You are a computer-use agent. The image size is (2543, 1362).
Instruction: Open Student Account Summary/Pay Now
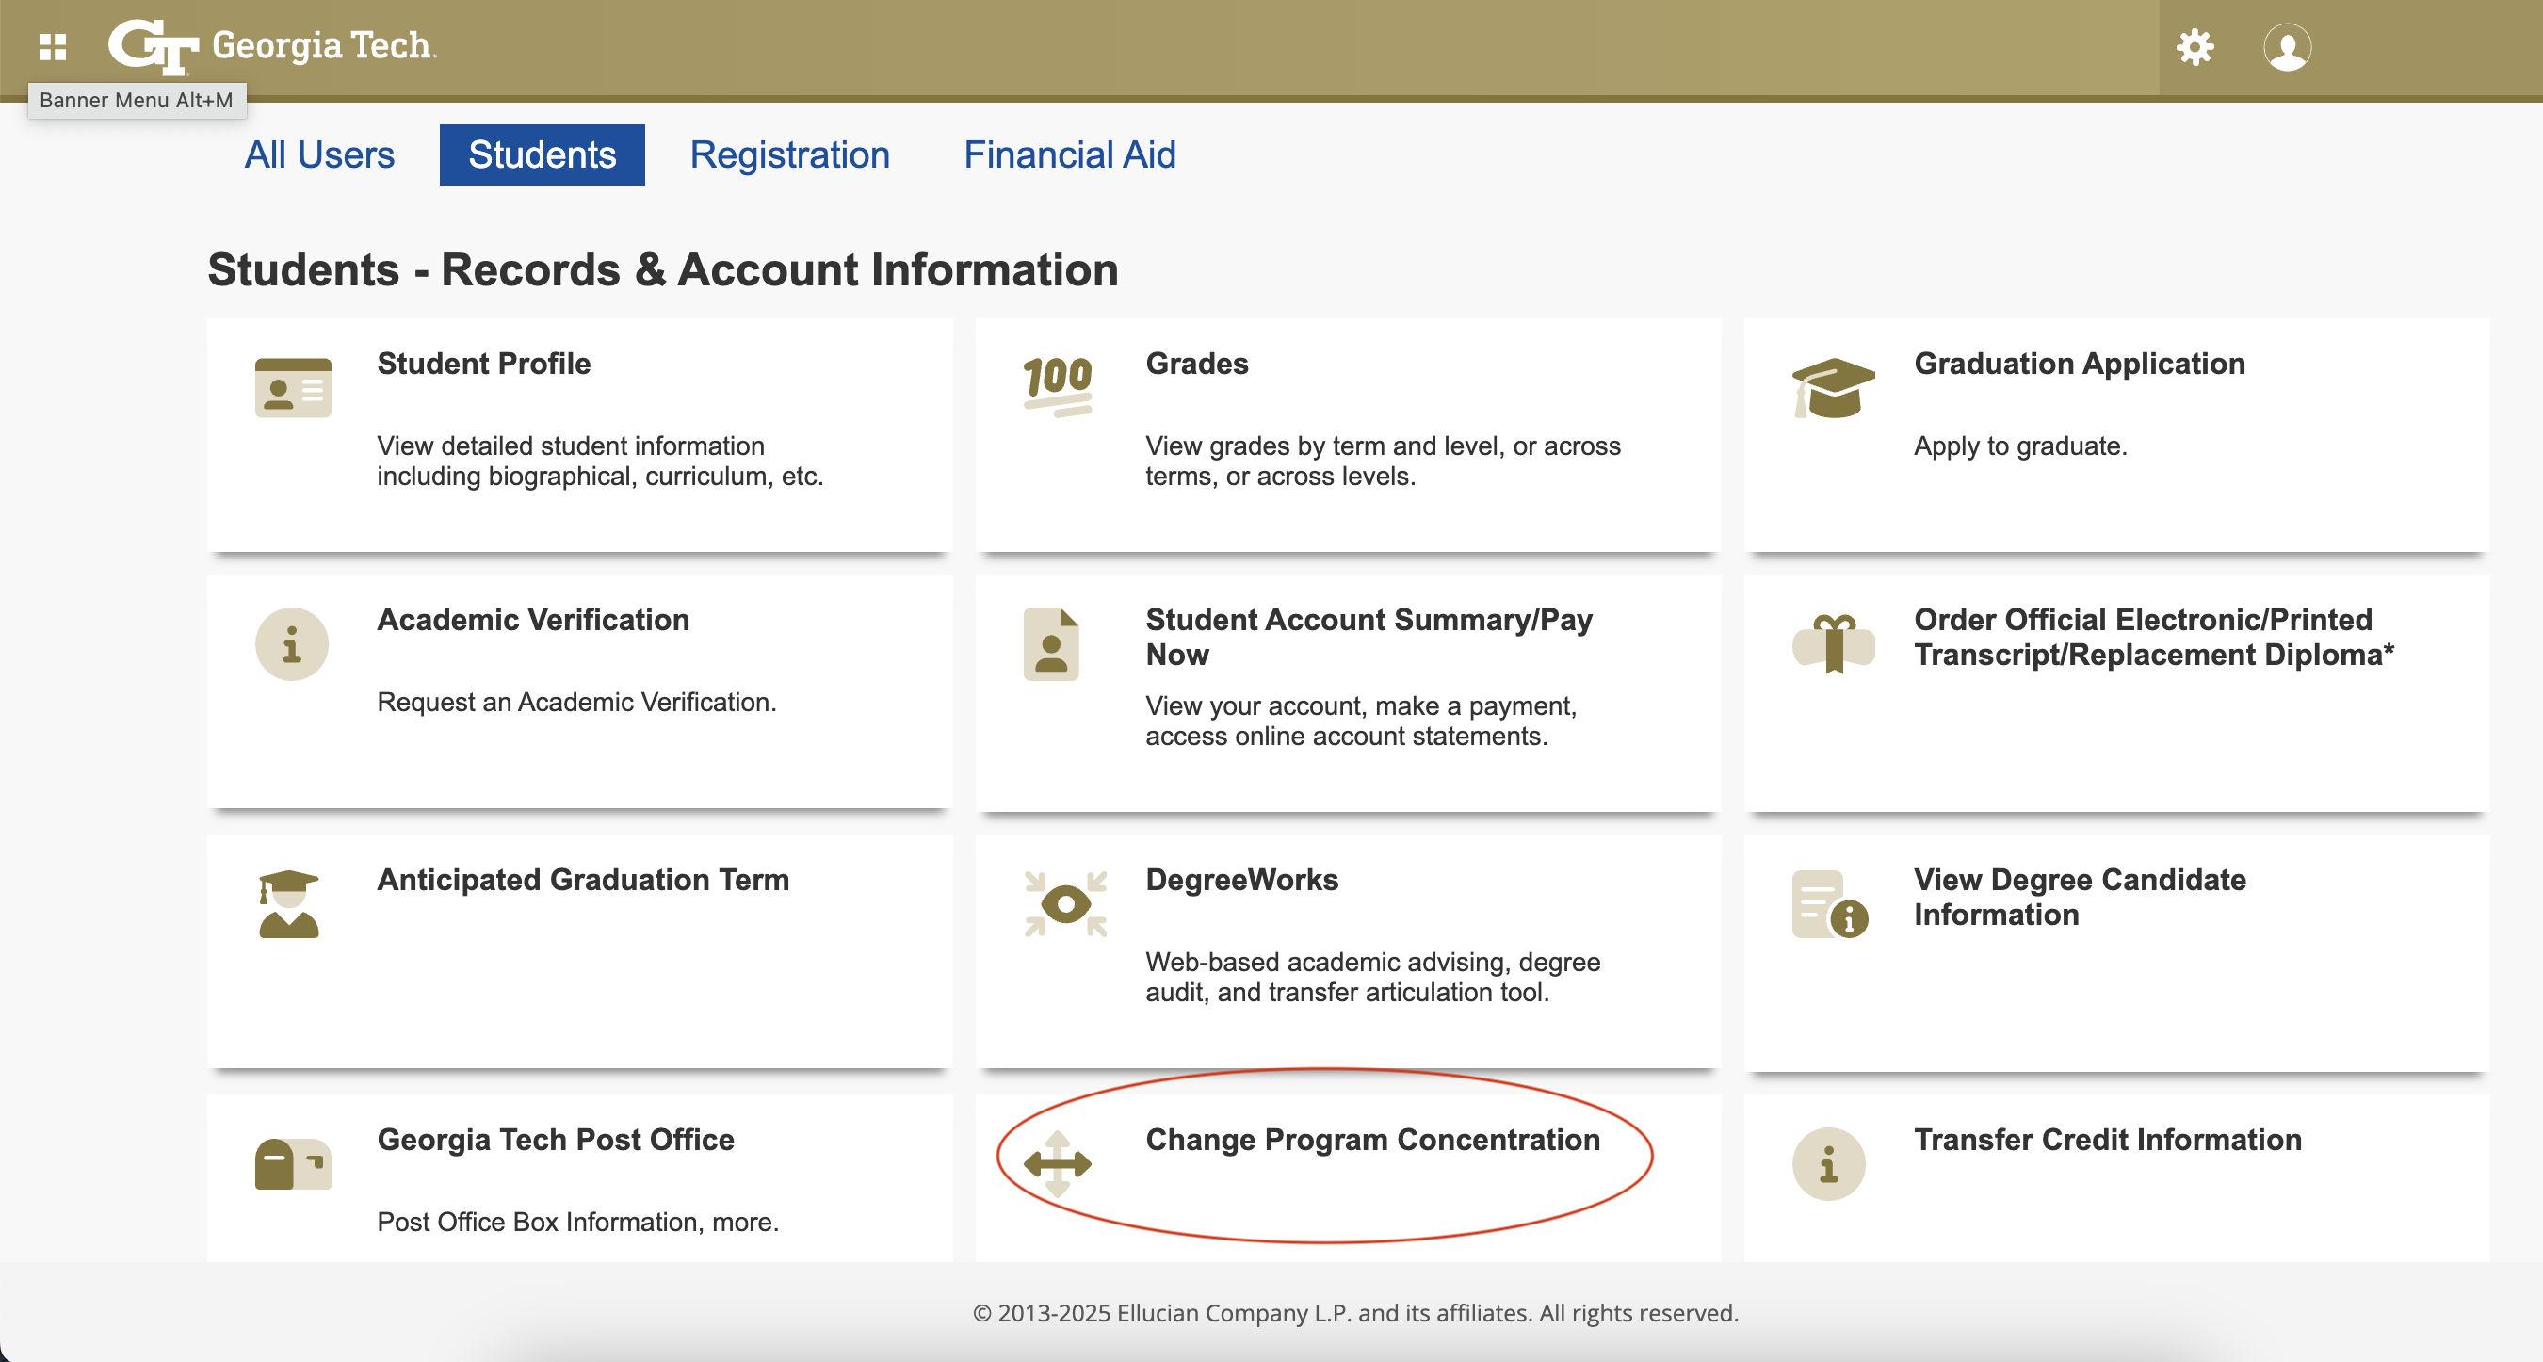tap(1369, 637)
